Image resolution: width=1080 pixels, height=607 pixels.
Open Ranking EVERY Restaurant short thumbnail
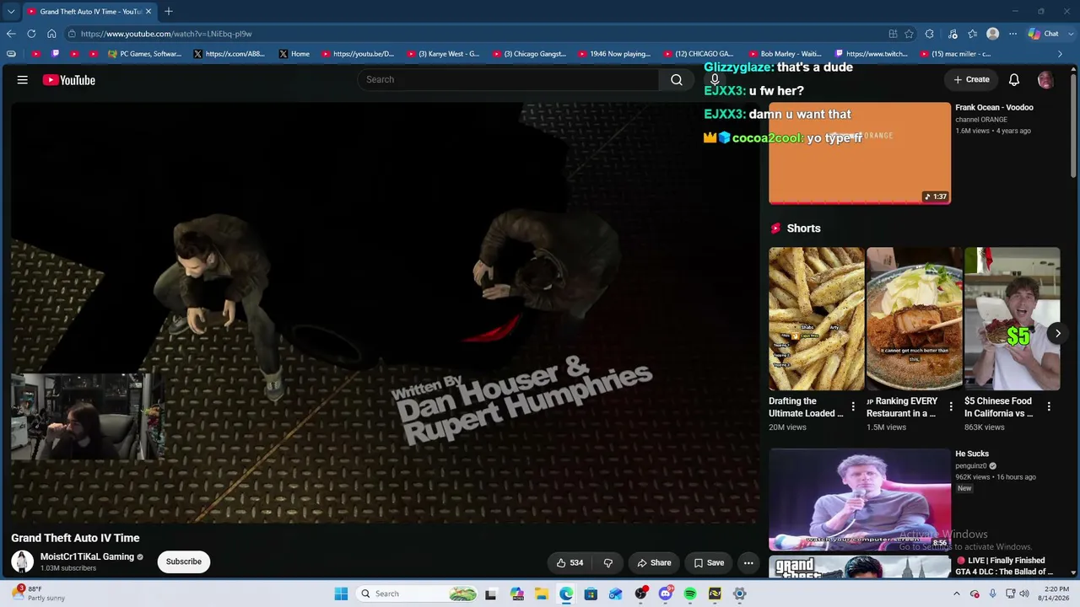(x=914, y=319)
